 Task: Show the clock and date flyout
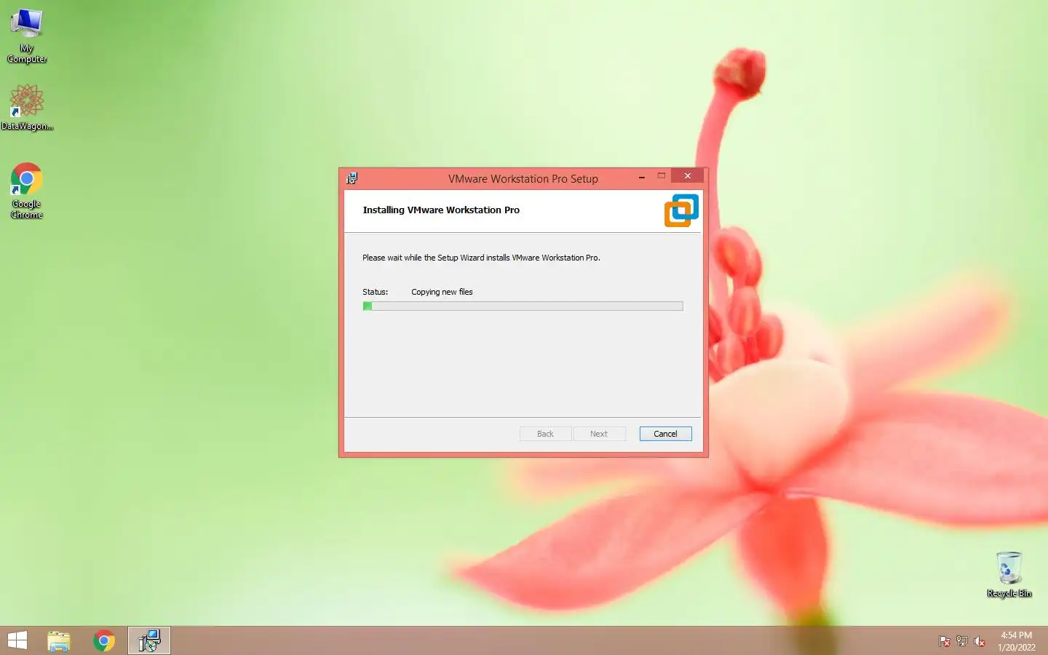1017,641
